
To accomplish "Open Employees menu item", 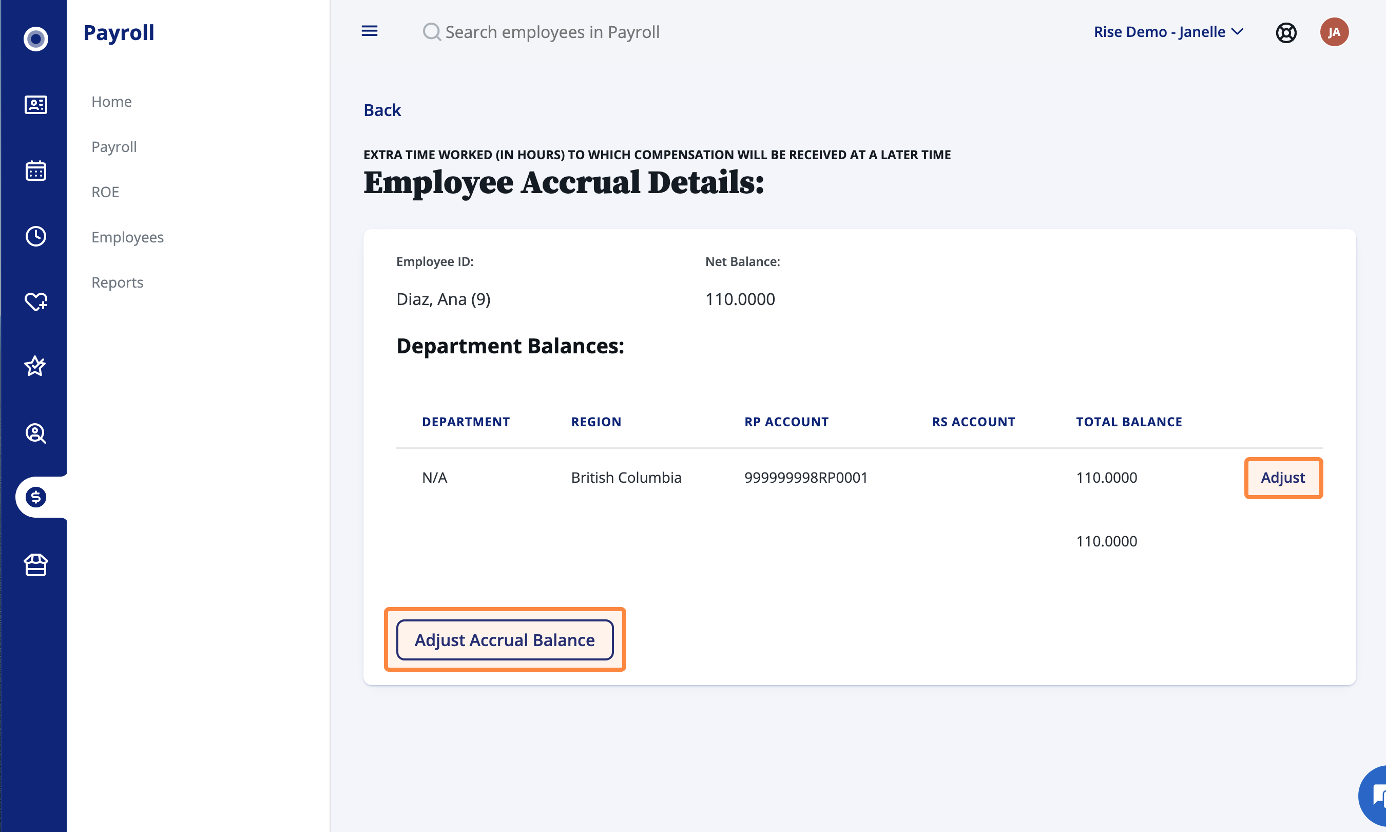I will pyautogui.click(x=127, y=237).
